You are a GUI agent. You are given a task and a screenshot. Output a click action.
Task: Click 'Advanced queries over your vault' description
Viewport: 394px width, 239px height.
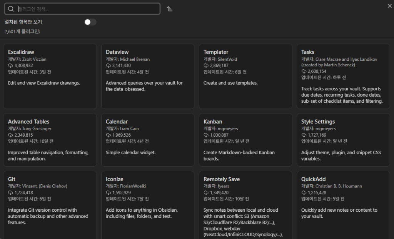pos(144,86)
